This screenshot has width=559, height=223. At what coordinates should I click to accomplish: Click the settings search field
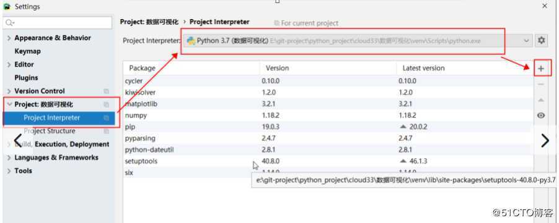(58, 23)
